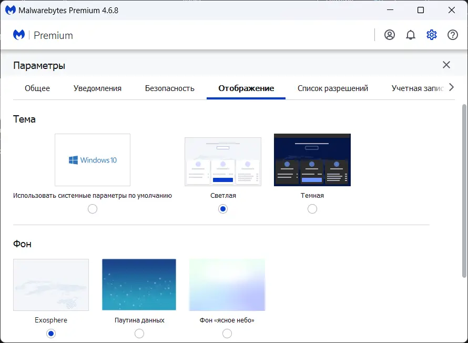
Task: Click the clear sky background thumbnail
Action: click(227, 285)
